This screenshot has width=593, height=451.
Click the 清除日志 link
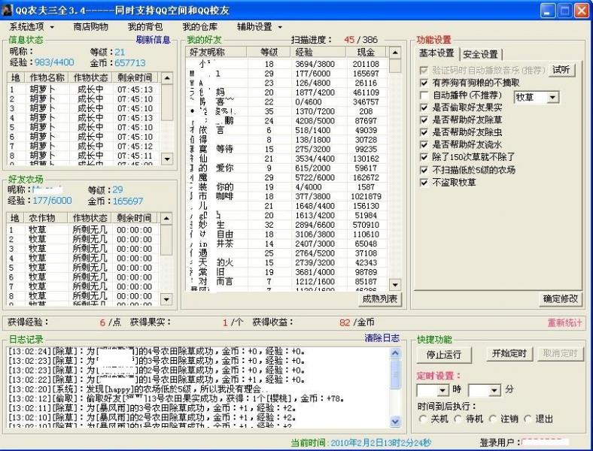pyautogui.click(x=382, y=338)
